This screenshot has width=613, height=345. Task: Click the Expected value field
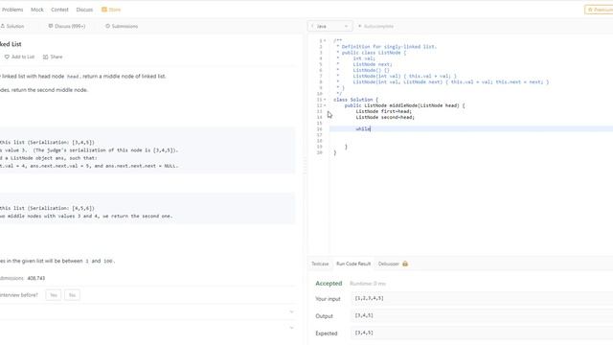(x=482, y=333)
